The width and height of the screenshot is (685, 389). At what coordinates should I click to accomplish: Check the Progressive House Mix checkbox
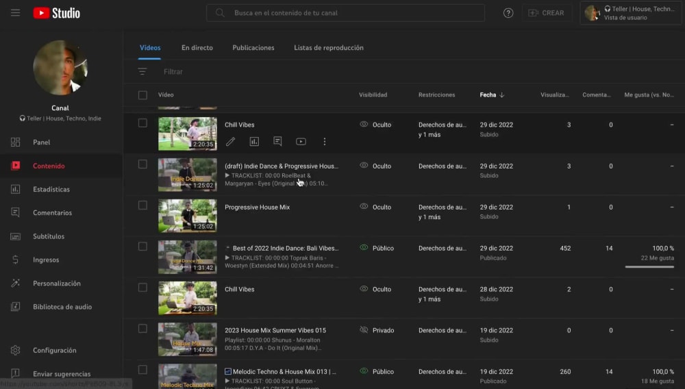[142, 205]
